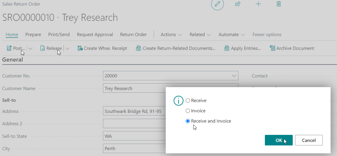
Task: Click Create Whse. Receipt action
Action: pyautogui.click(x=102, y=48)
